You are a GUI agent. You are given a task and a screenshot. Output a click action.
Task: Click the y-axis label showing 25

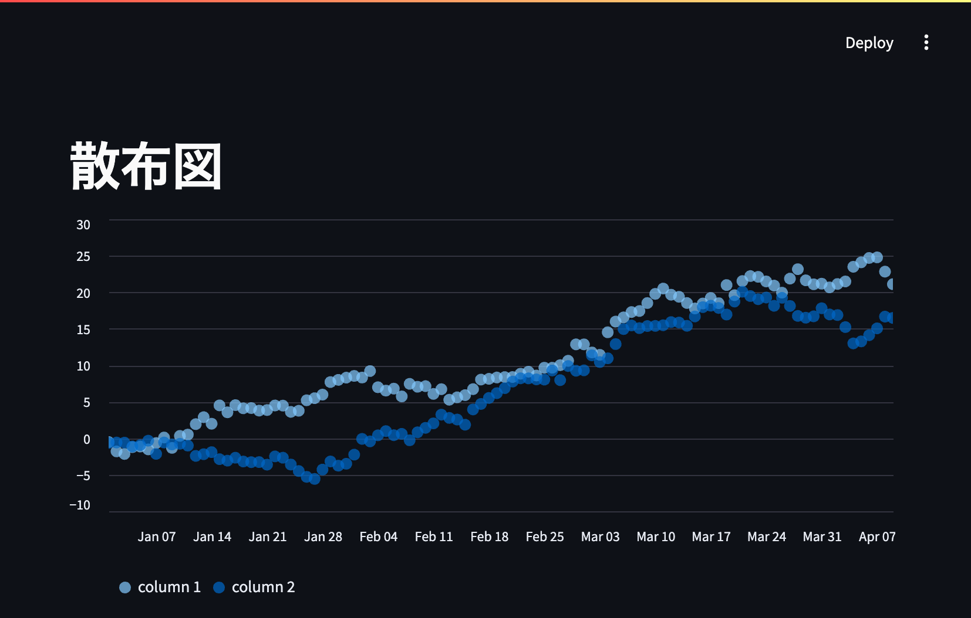click(x=84, y=257)
